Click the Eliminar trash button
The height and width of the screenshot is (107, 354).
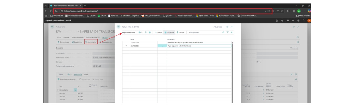tap(181, 32)
